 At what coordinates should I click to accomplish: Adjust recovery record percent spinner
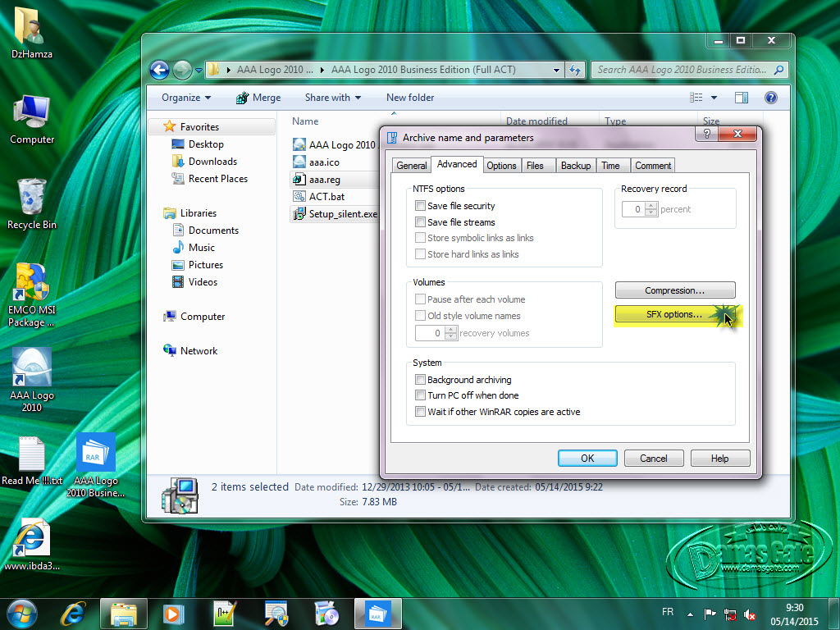pos(651,209)
